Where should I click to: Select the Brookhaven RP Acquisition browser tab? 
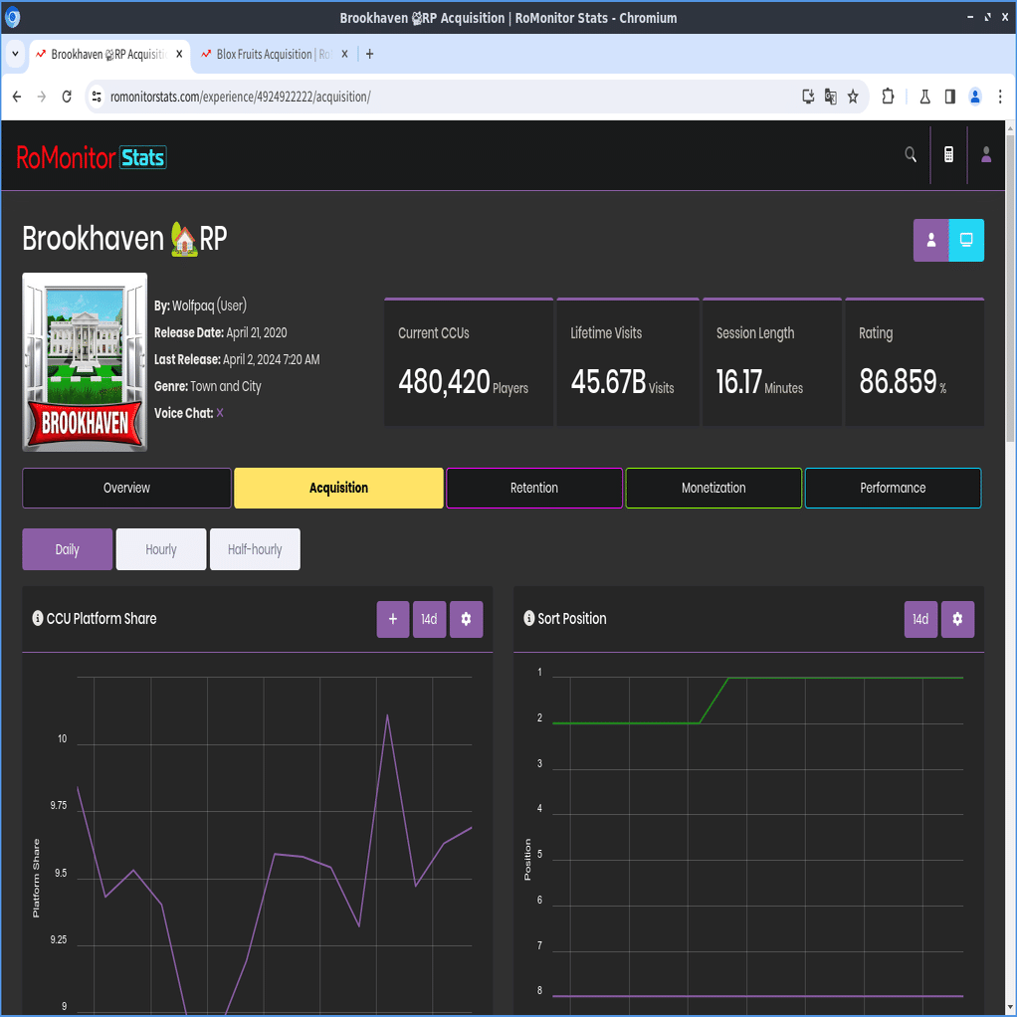[x=109, y=54]
